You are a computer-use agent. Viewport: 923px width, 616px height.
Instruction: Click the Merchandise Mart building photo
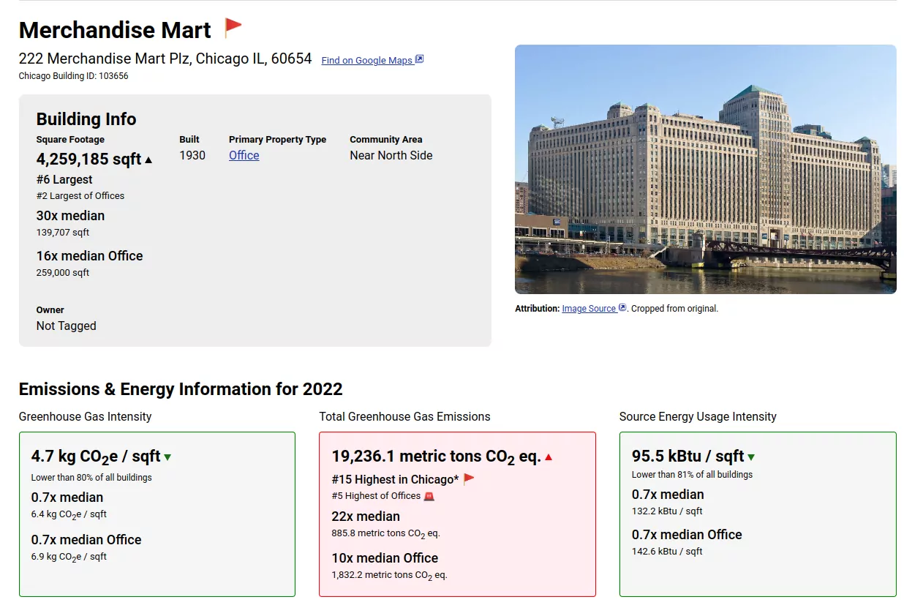pyautogui.click(x=705, y=169)
